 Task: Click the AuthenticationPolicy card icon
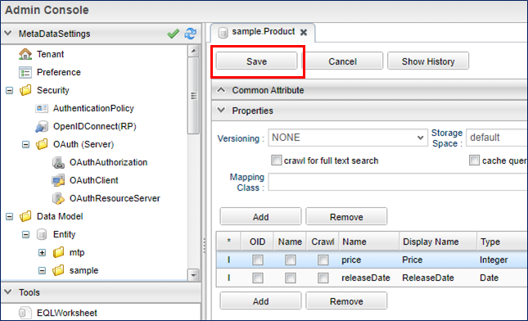42,108
